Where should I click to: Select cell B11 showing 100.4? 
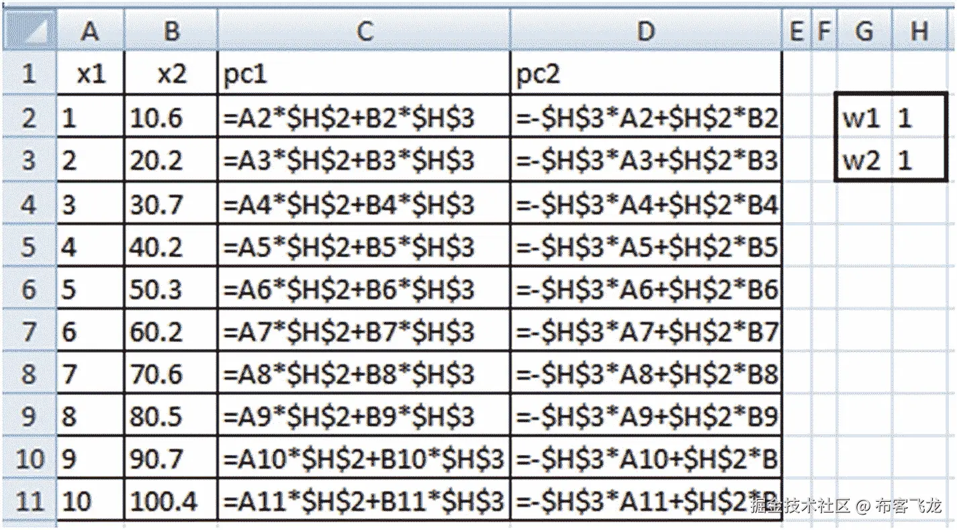[171, 502]
